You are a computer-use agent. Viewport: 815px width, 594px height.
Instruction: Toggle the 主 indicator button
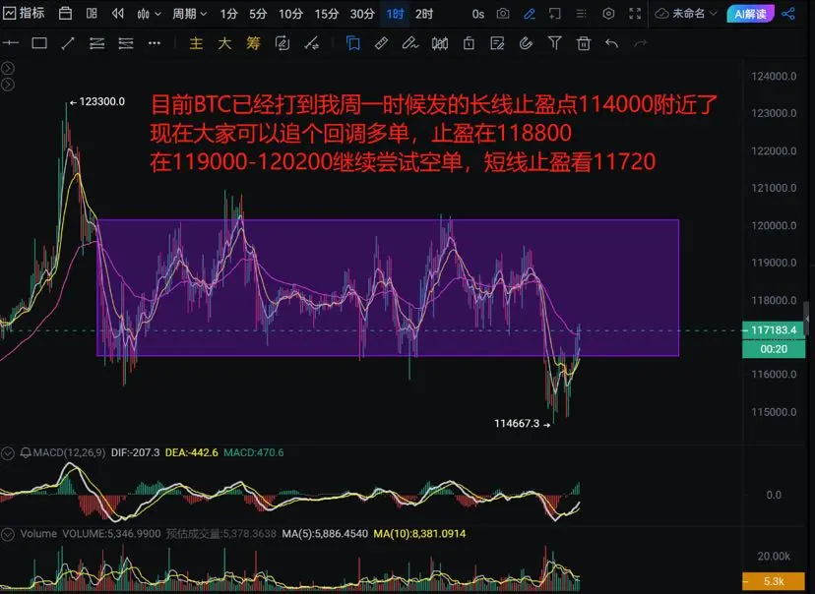196,43
